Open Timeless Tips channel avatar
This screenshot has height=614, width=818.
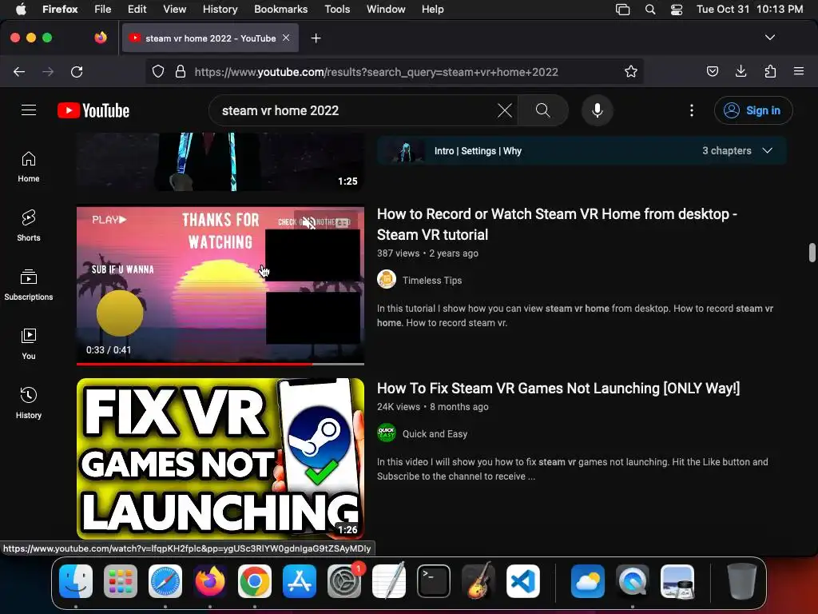(x=387, y=280)
